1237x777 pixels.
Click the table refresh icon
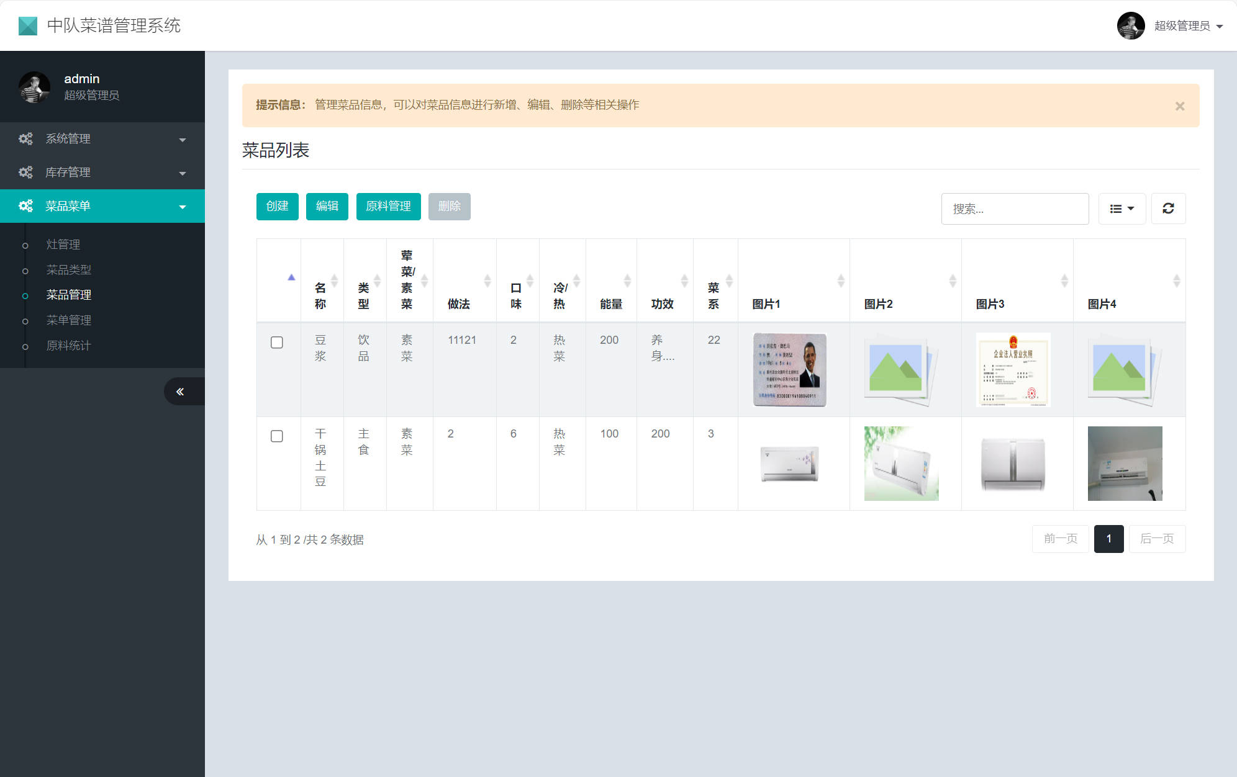(x=1168, y=209)
